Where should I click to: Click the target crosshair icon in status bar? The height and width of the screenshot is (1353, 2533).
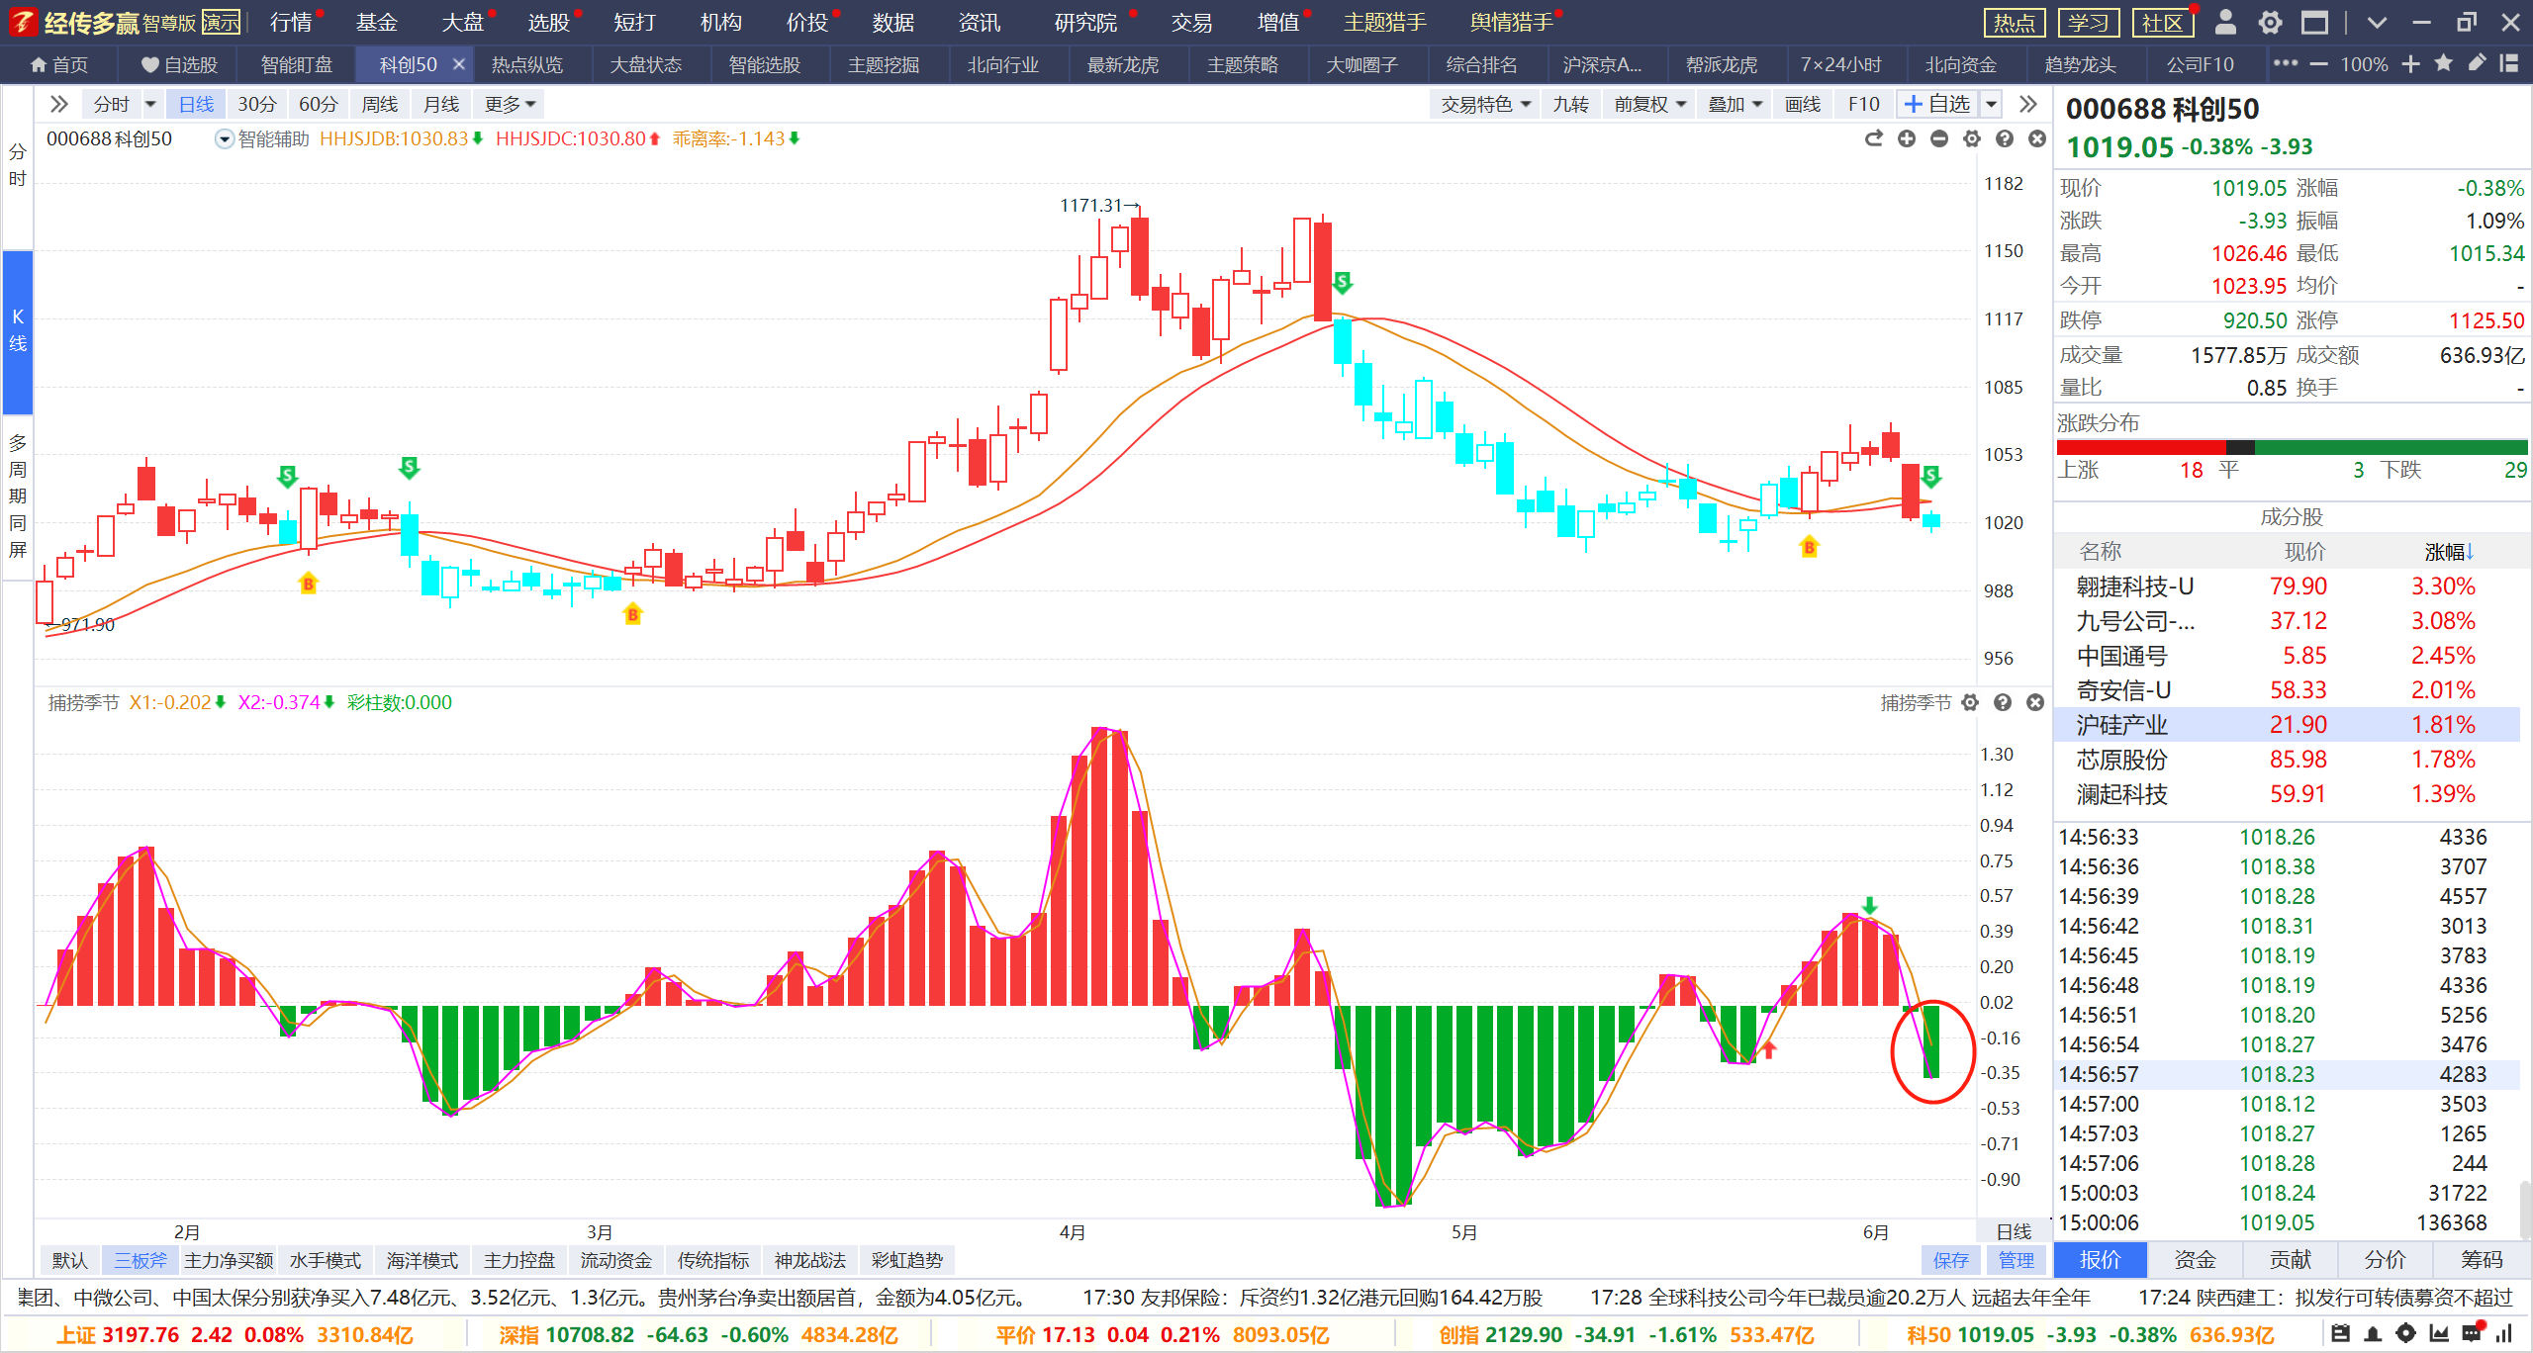point(2405,1334)
